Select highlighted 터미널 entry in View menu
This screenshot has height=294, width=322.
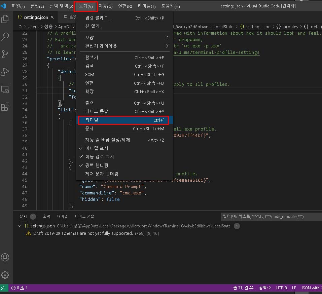click(124, 120)
